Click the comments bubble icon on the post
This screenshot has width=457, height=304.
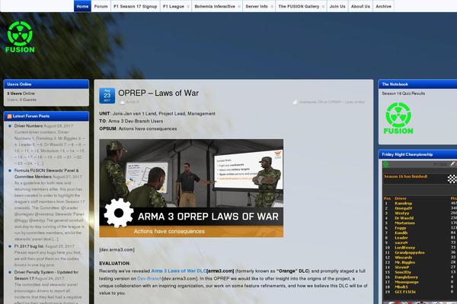tap(296, 102)
